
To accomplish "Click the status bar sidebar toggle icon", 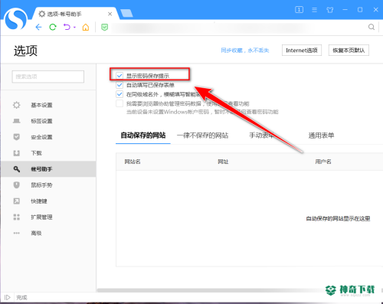I will click(7, 297).
